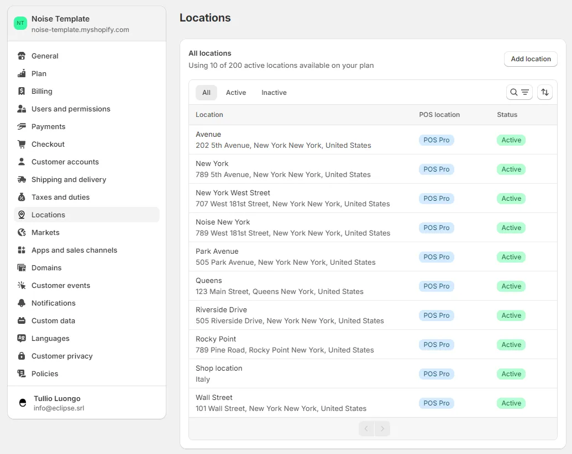Click the next page chevron

[382, 428]
